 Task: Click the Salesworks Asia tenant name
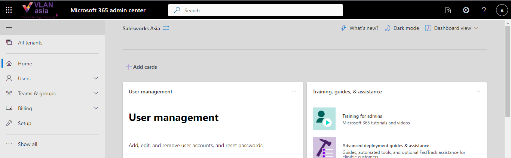[x=141, y=28]
